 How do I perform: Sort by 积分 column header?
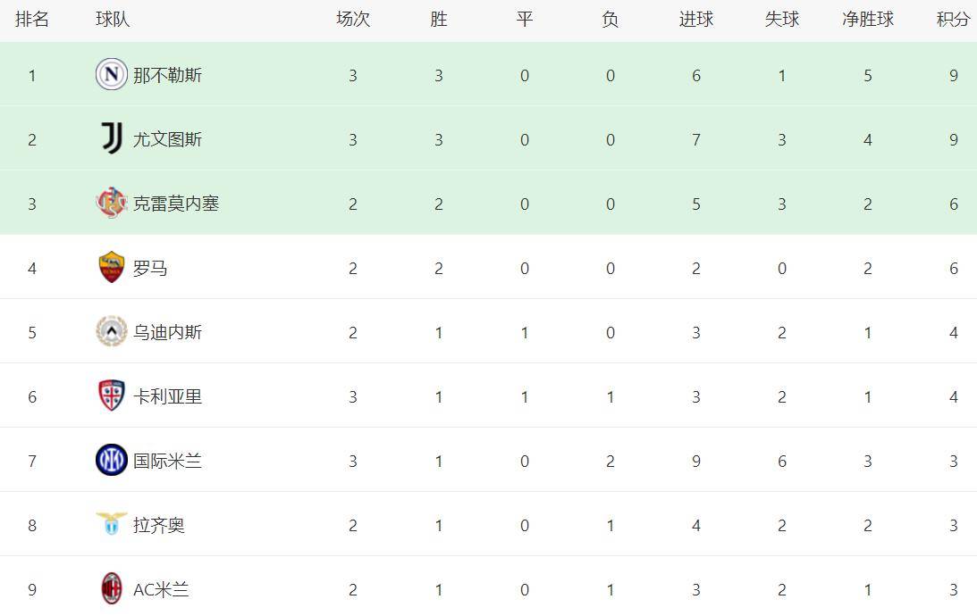(953, 20)
